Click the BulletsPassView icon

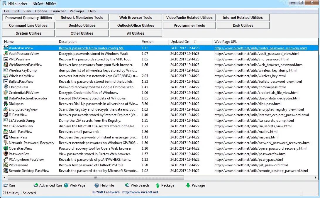point(6,82)
